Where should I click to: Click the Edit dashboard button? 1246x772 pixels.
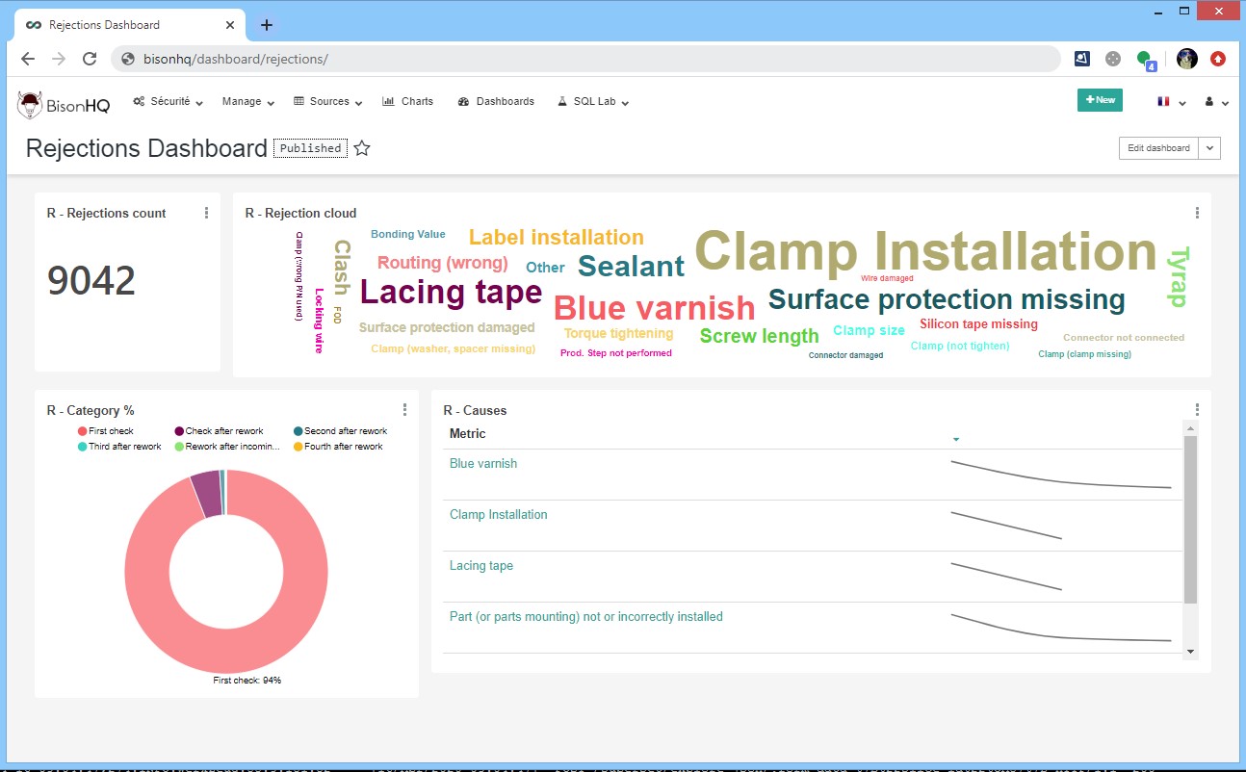pos(1158,148)
